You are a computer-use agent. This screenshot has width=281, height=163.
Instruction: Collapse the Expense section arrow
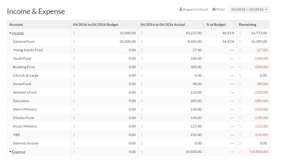click(10, 152)
